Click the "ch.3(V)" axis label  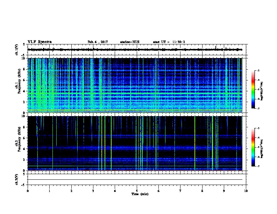pos(17,179)
